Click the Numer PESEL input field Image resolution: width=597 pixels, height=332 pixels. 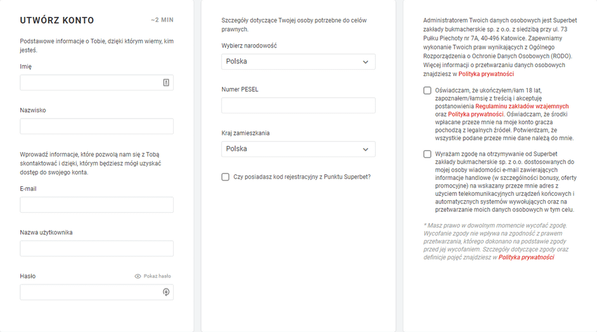tap(298, 105)
